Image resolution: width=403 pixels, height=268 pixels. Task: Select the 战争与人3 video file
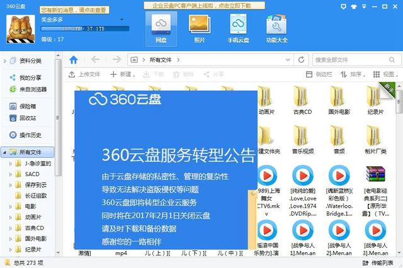tap(375, 238)
